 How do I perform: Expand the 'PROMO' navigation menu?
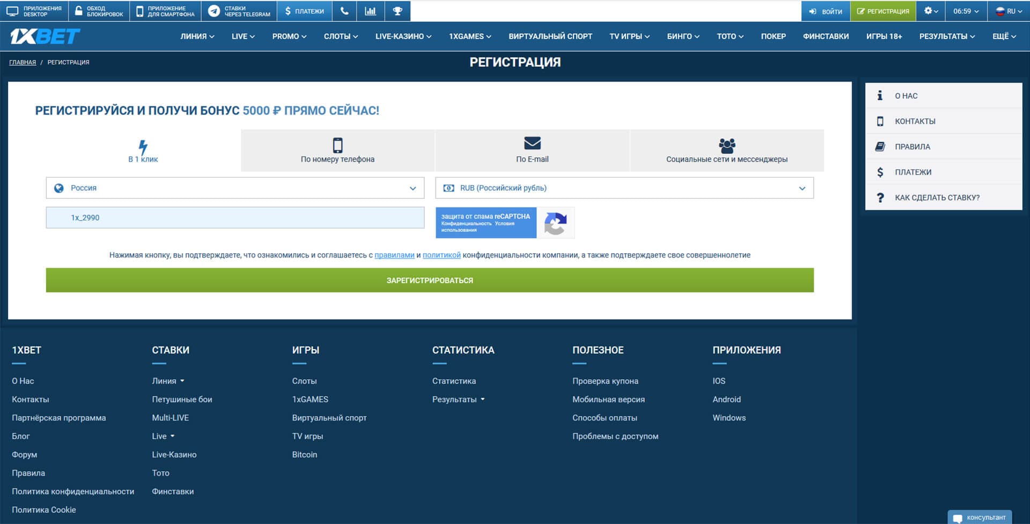pos(289,36)
